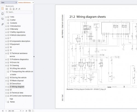Increase bookmark font size icon

(x=16, y=9)
